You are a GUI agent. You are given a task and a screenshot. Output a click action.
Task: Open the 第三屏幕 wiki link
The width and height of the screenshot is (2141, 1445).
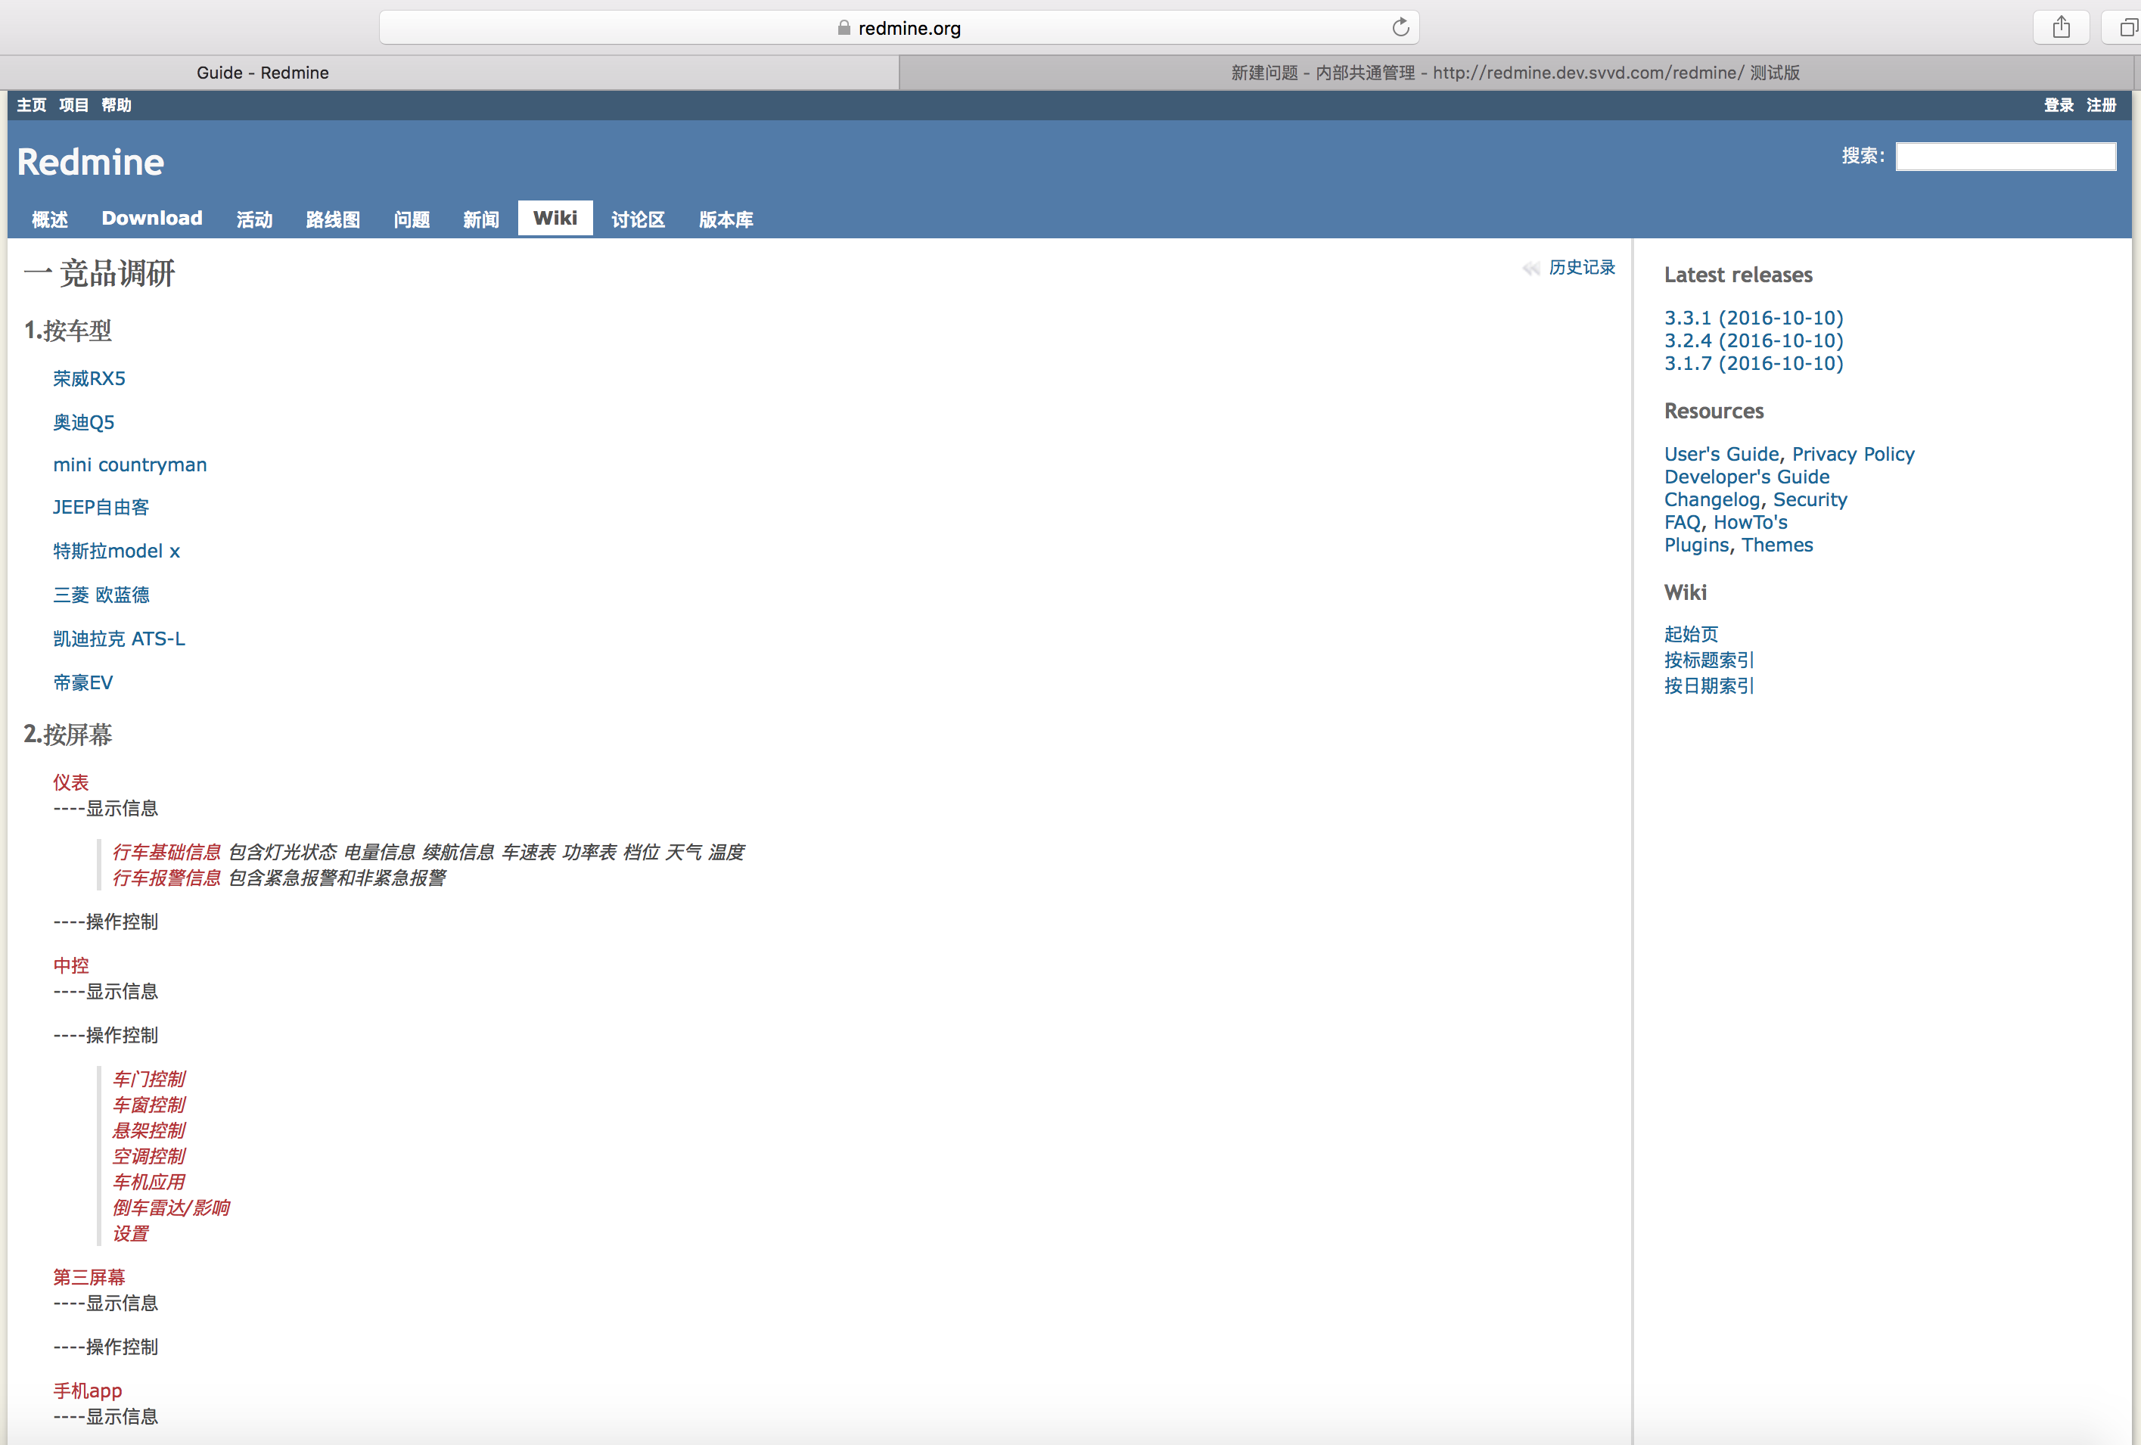89,1277
